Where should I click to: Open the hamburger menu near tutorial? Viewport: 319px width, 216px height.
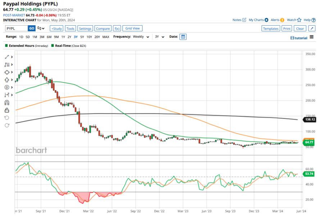(311, 37)
